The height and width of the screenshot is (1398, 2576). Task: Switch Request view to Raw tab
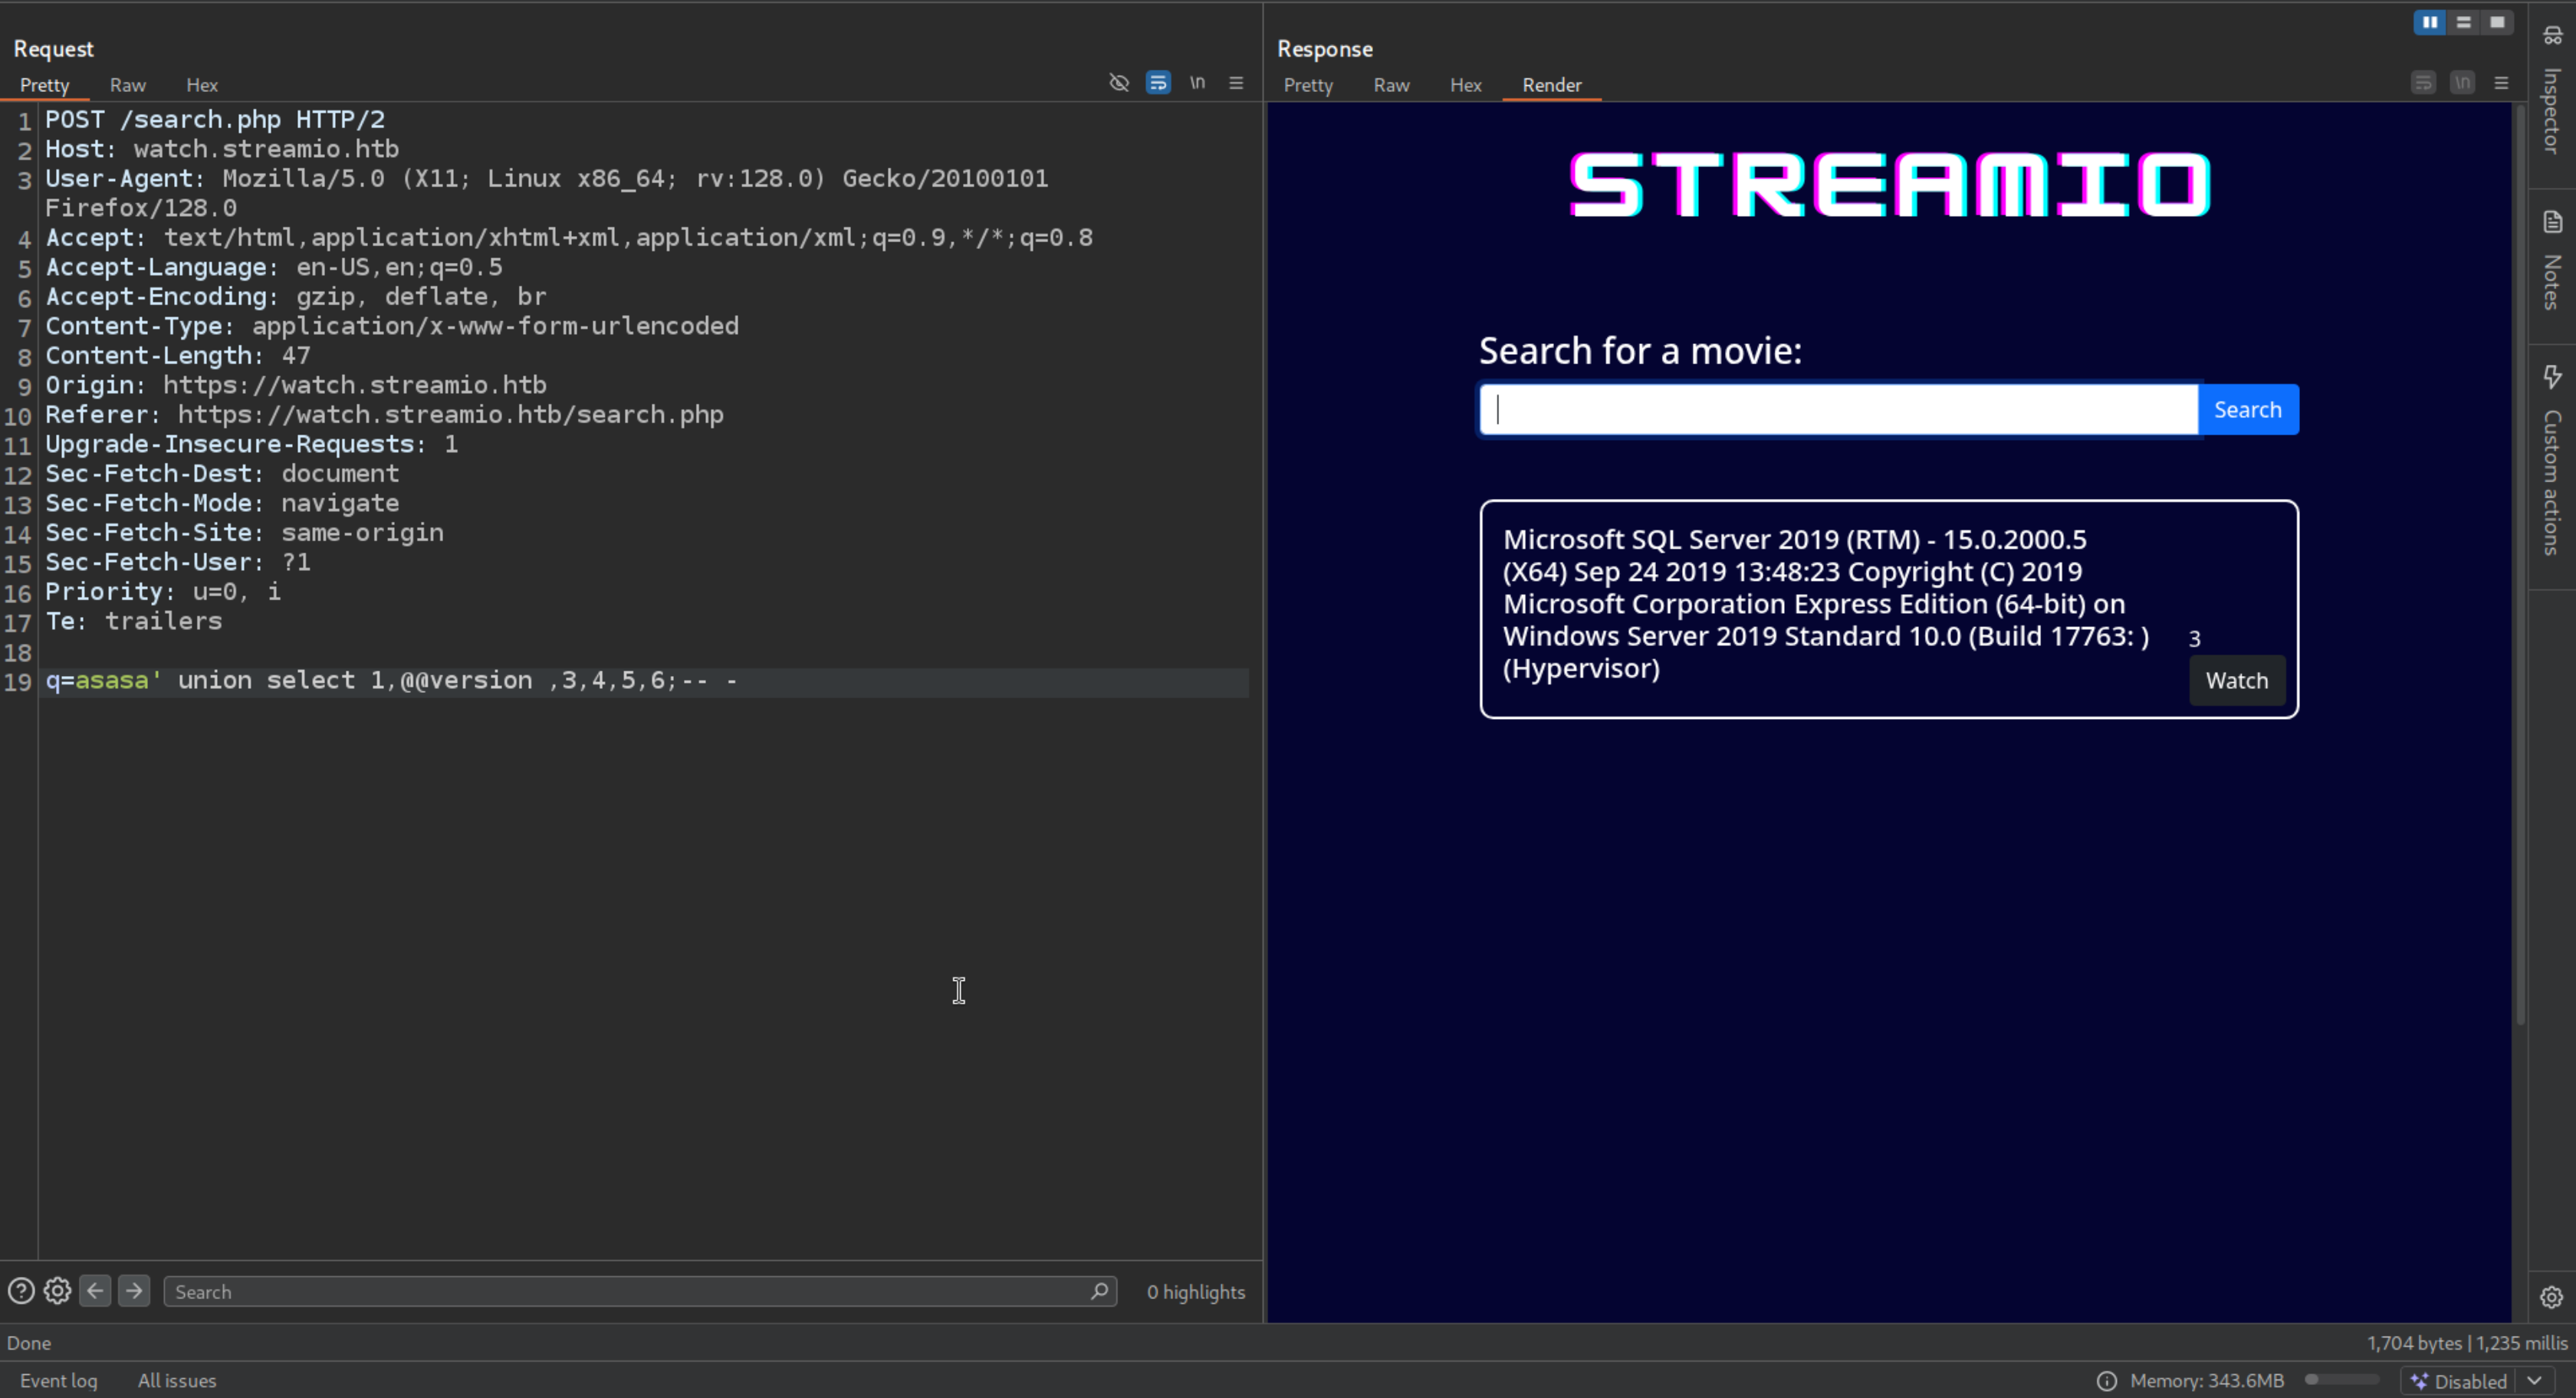pyautogui.click(x=127, y=85)
